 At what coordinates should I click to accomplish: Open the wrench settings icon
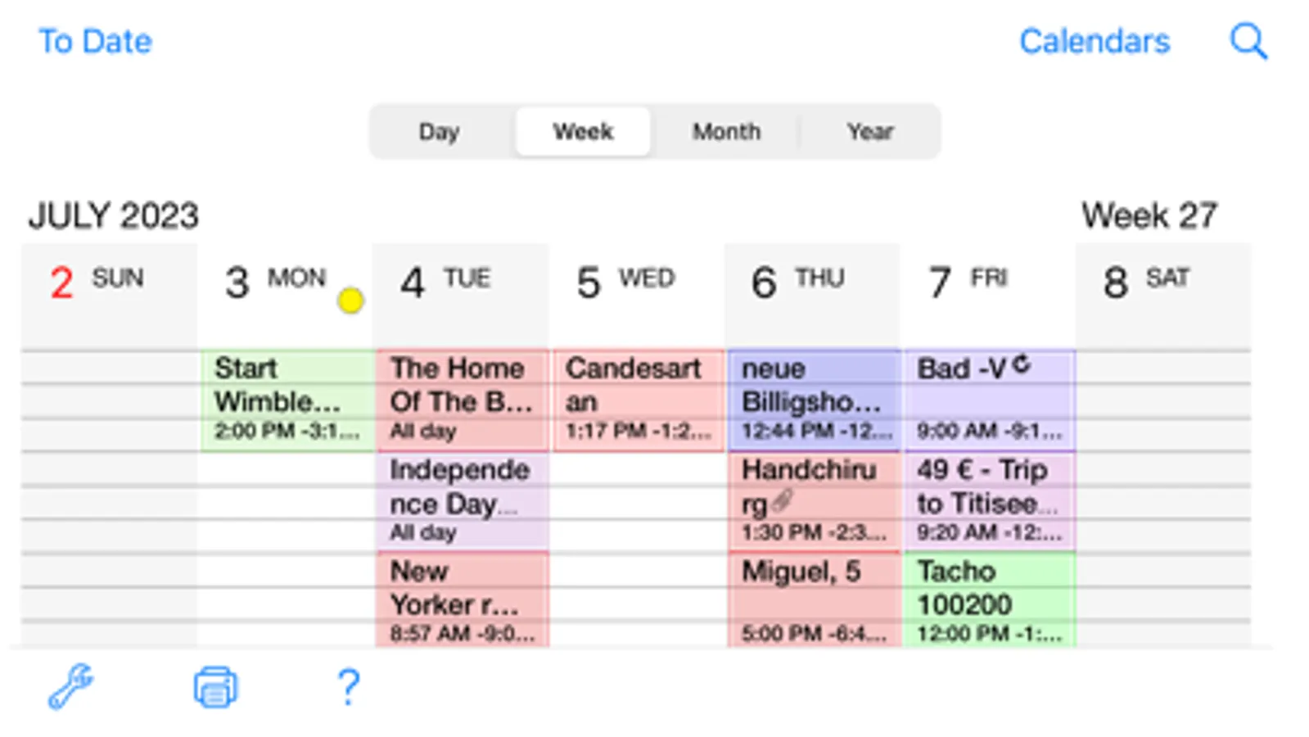pos(70,685)
